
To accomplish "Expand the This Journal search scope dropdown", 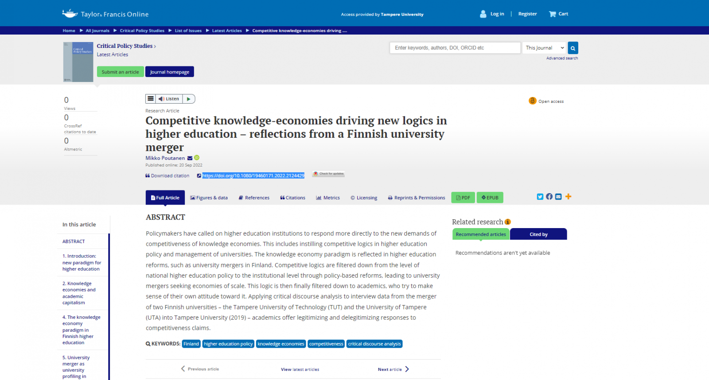I will click(x=544, y=48).
